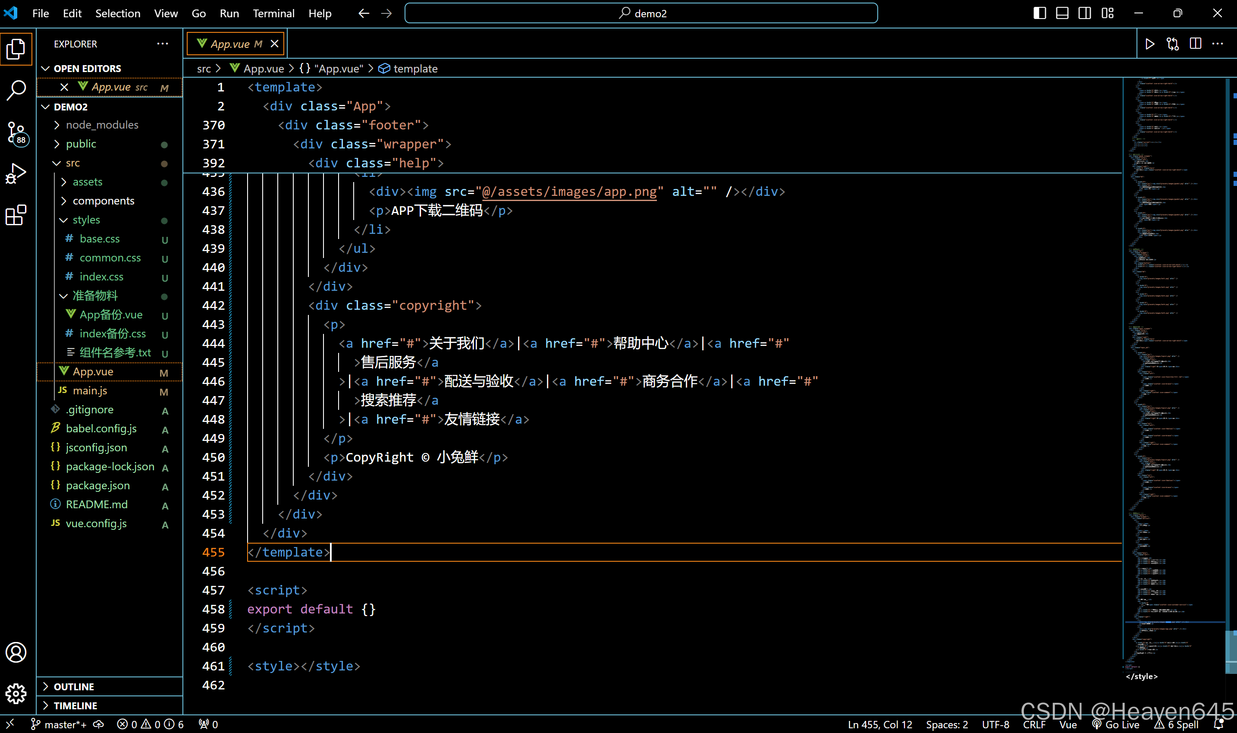Screen dimensions: 1237x733
Task: Open changes compare icon in editor toolbar
Action: coord(1172,44)
